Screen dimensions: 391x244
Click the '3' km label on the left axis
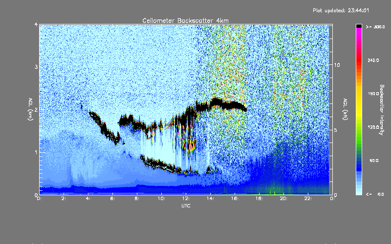pos(36,67)
